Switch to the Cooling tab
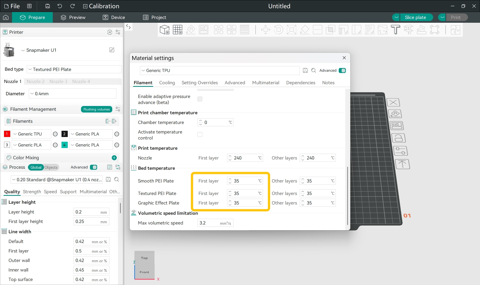The image size is (480, 285). pos(167,83)
